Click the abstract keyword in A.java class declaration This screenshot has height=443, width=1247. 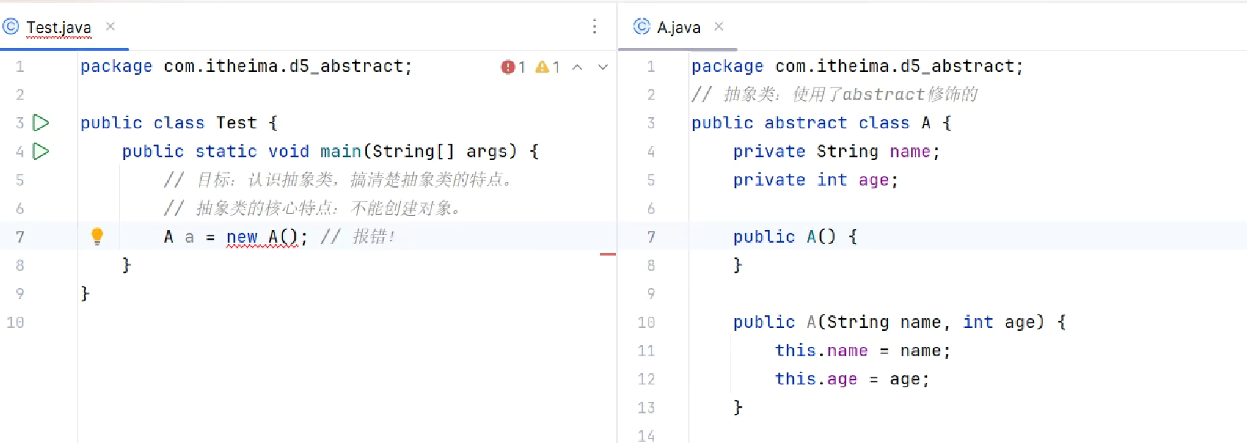click(805, 123)
